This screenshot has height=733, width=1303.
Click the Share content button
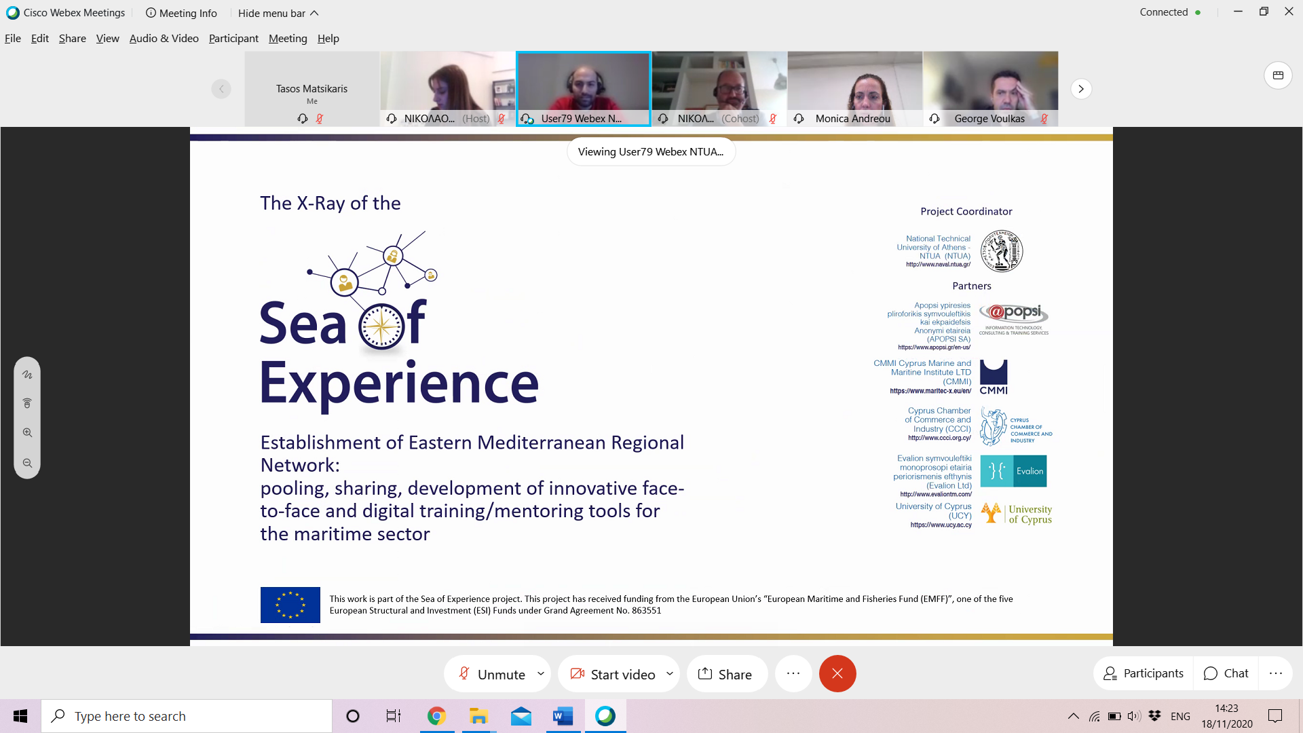click(725, 674)
